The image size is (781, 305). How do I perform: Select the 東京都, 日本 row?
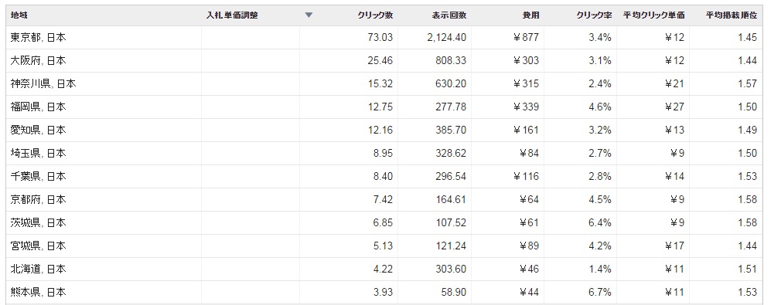pos(384,37)
